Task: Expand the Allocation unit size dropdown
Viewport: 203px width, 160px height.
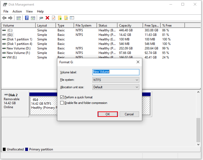Action: (x=116, y=87)
